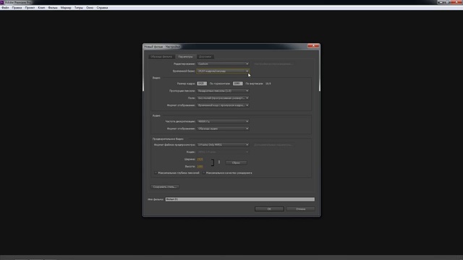463x260 pixels.
Task: Open the Окно menu
Action: coord(90,8)
